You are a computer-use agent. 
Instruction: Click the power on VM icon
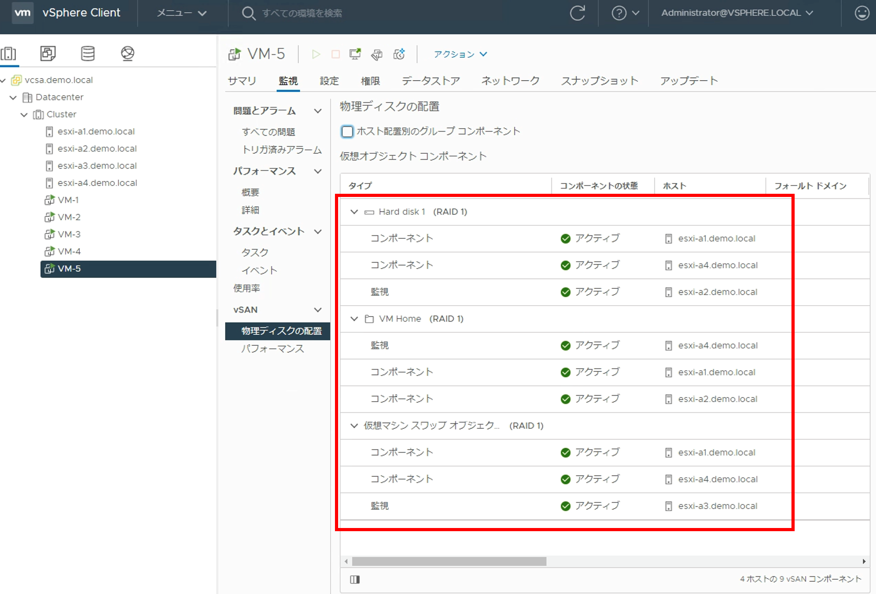[316, 54]
